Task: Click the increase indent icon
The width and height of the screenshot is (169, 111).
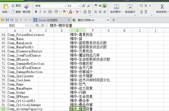Action: [x=89, y=12]
